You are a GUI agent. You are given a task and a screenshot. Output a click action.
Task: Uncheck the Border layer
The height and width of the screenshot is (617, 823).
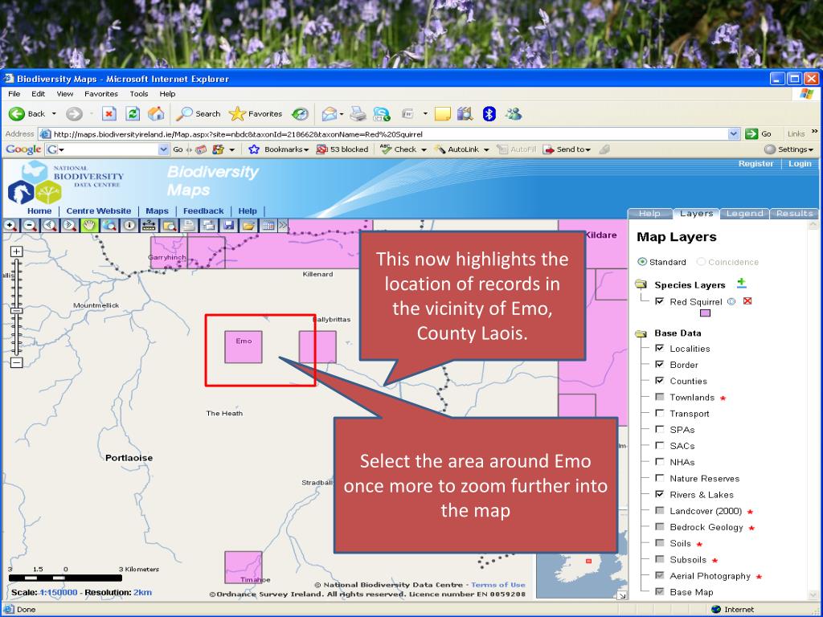660,364
